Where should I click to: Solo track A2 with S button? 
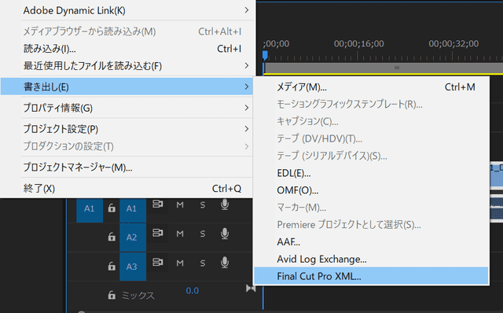tap(203, 234)
